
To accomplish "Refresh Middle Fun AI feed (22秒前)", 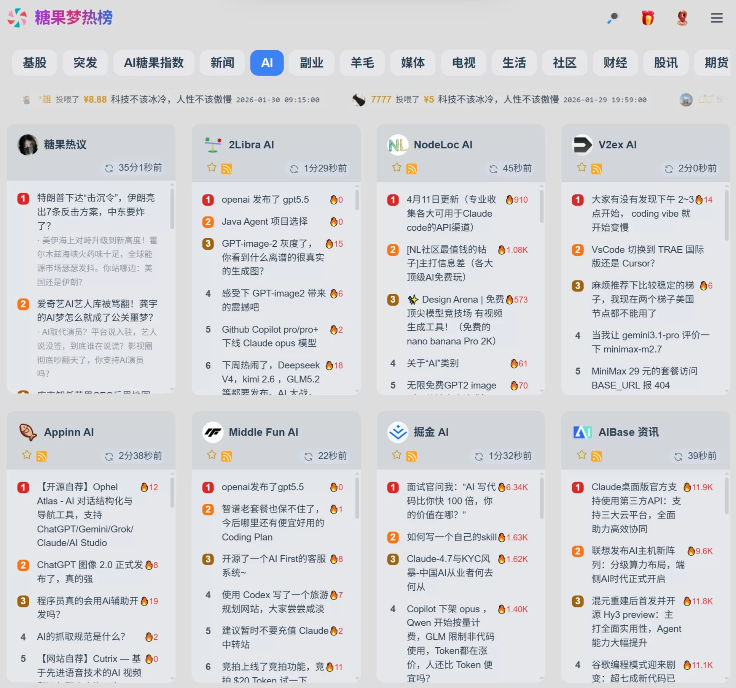I will (x=308, y=456).
